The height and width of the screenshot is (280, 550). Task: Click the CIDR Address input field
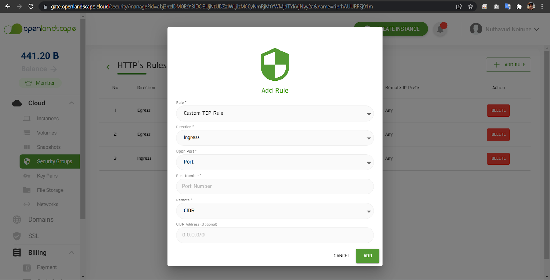[x=275, y=235]
